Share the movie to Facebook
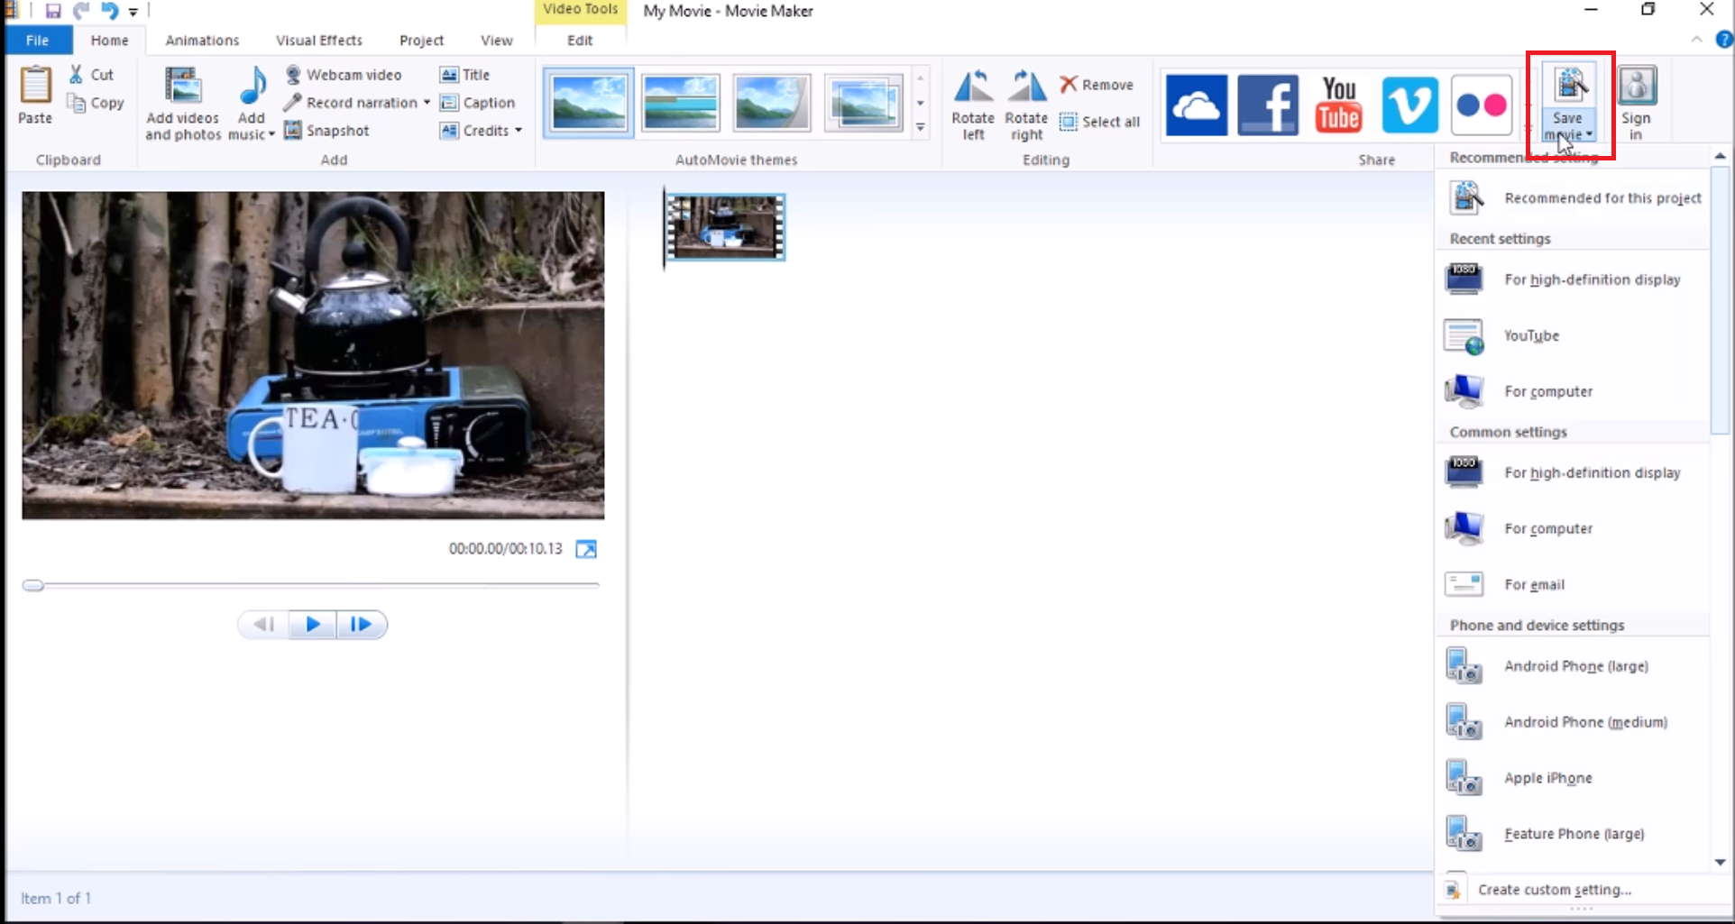This screenshot has height=924, width=1735. pyautogui.click(x=1268, y=104)
